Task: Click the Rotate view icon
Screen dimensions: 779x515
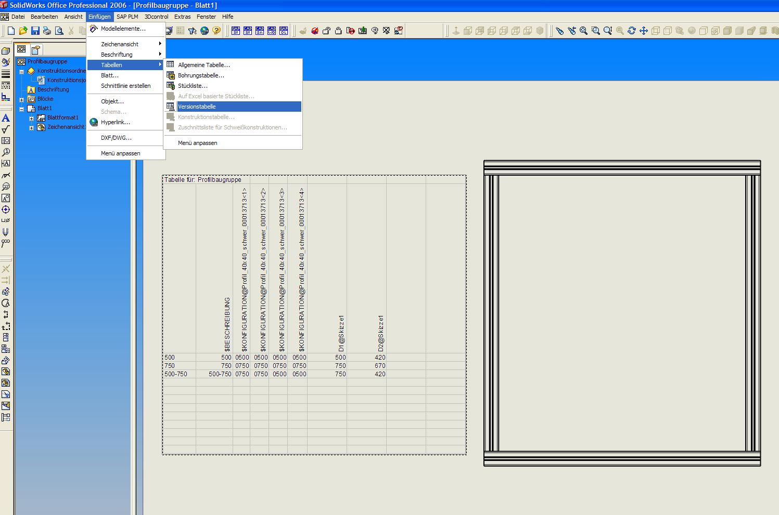Action: 632,31
